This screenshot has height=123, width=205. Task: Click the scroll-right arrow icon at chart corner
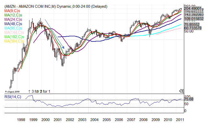coord(181,91)
